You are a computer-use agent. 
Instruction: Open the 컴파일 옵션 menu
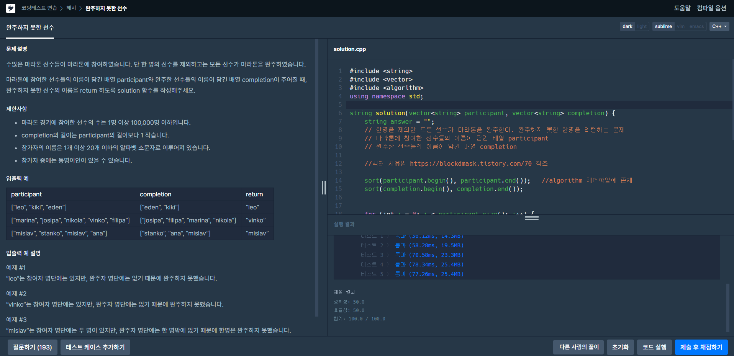pos(711,8)
